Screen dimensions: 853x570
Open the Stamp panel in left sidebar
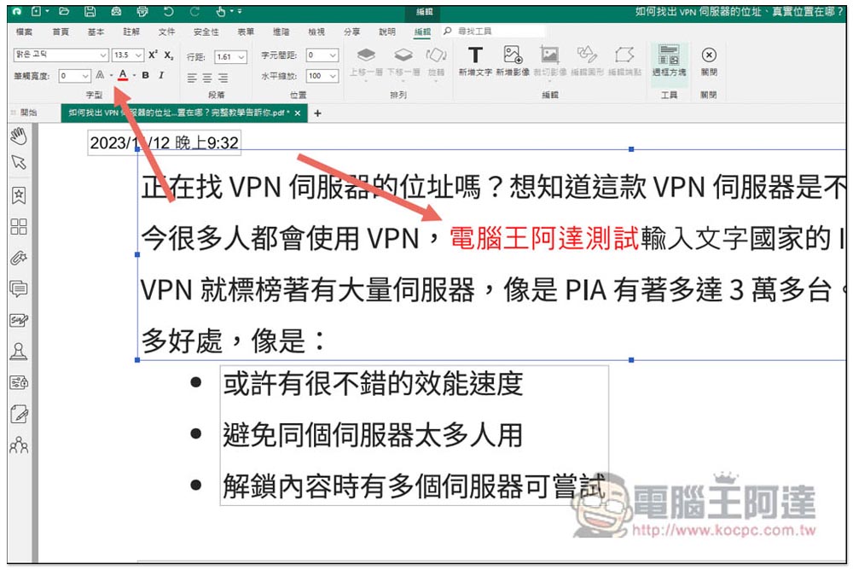pyautogui.click(x=19, y=352)
